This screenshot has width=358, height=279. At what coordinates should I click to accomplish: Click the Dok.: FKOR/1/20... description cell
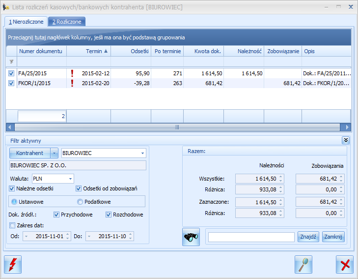[x=327, y=83]
